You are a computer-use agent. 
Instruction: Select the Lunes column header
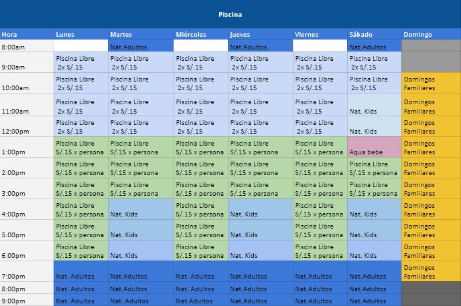tap(81, 34)
